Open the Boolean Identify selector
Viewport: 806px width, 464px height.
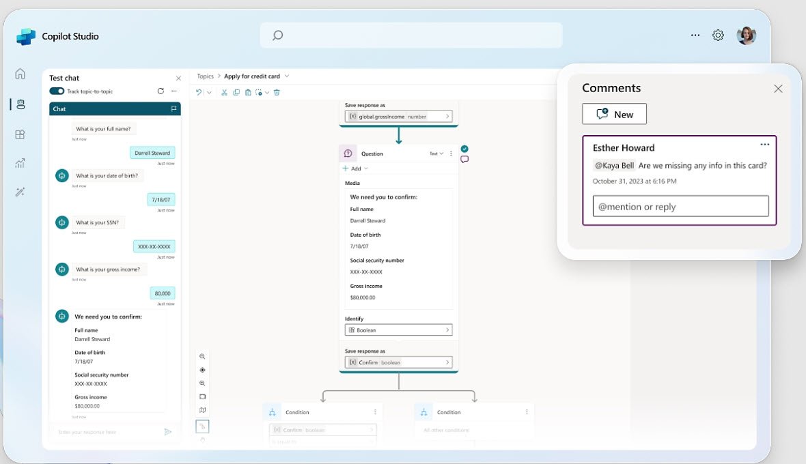pos(398,330)
